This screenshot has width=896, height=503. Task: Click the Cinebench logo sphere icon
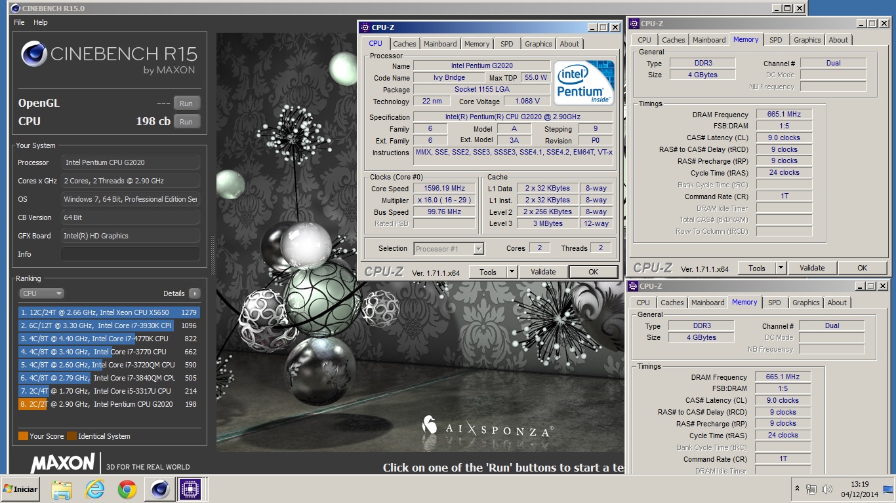[x=33, y=54]
